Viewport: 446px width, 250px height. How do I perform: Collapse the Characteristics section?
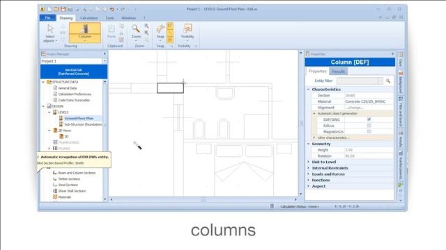pyautogui.click(x=308, y=90)
